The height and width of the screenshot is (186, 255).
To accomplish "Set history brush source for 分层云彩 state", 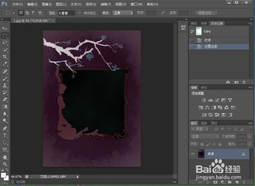I will (x=192, y=46).
